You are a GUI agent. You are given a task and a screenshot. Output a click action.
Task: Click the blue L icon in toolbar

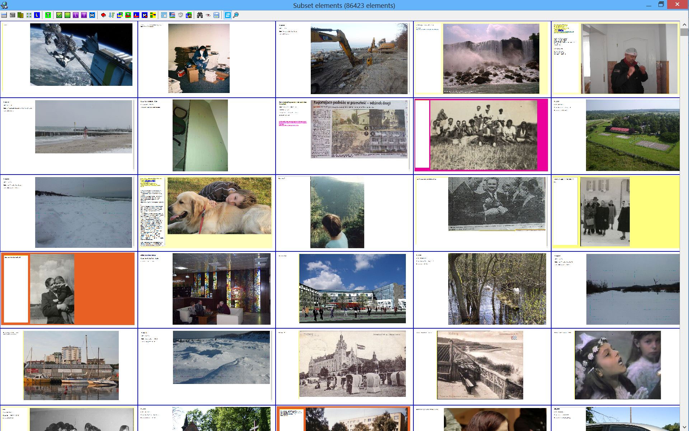pyautogui.click(x=37, y=15)
